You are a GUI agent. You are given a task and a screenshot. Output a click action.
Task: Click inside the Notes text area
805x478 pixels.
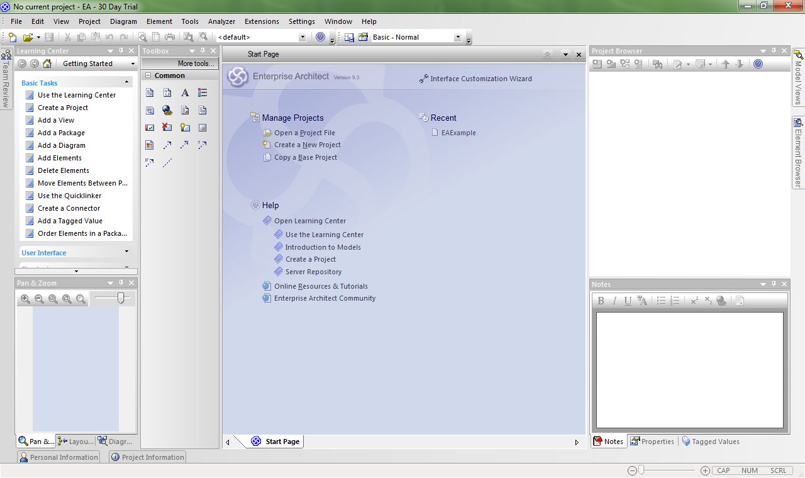[690, 370]
